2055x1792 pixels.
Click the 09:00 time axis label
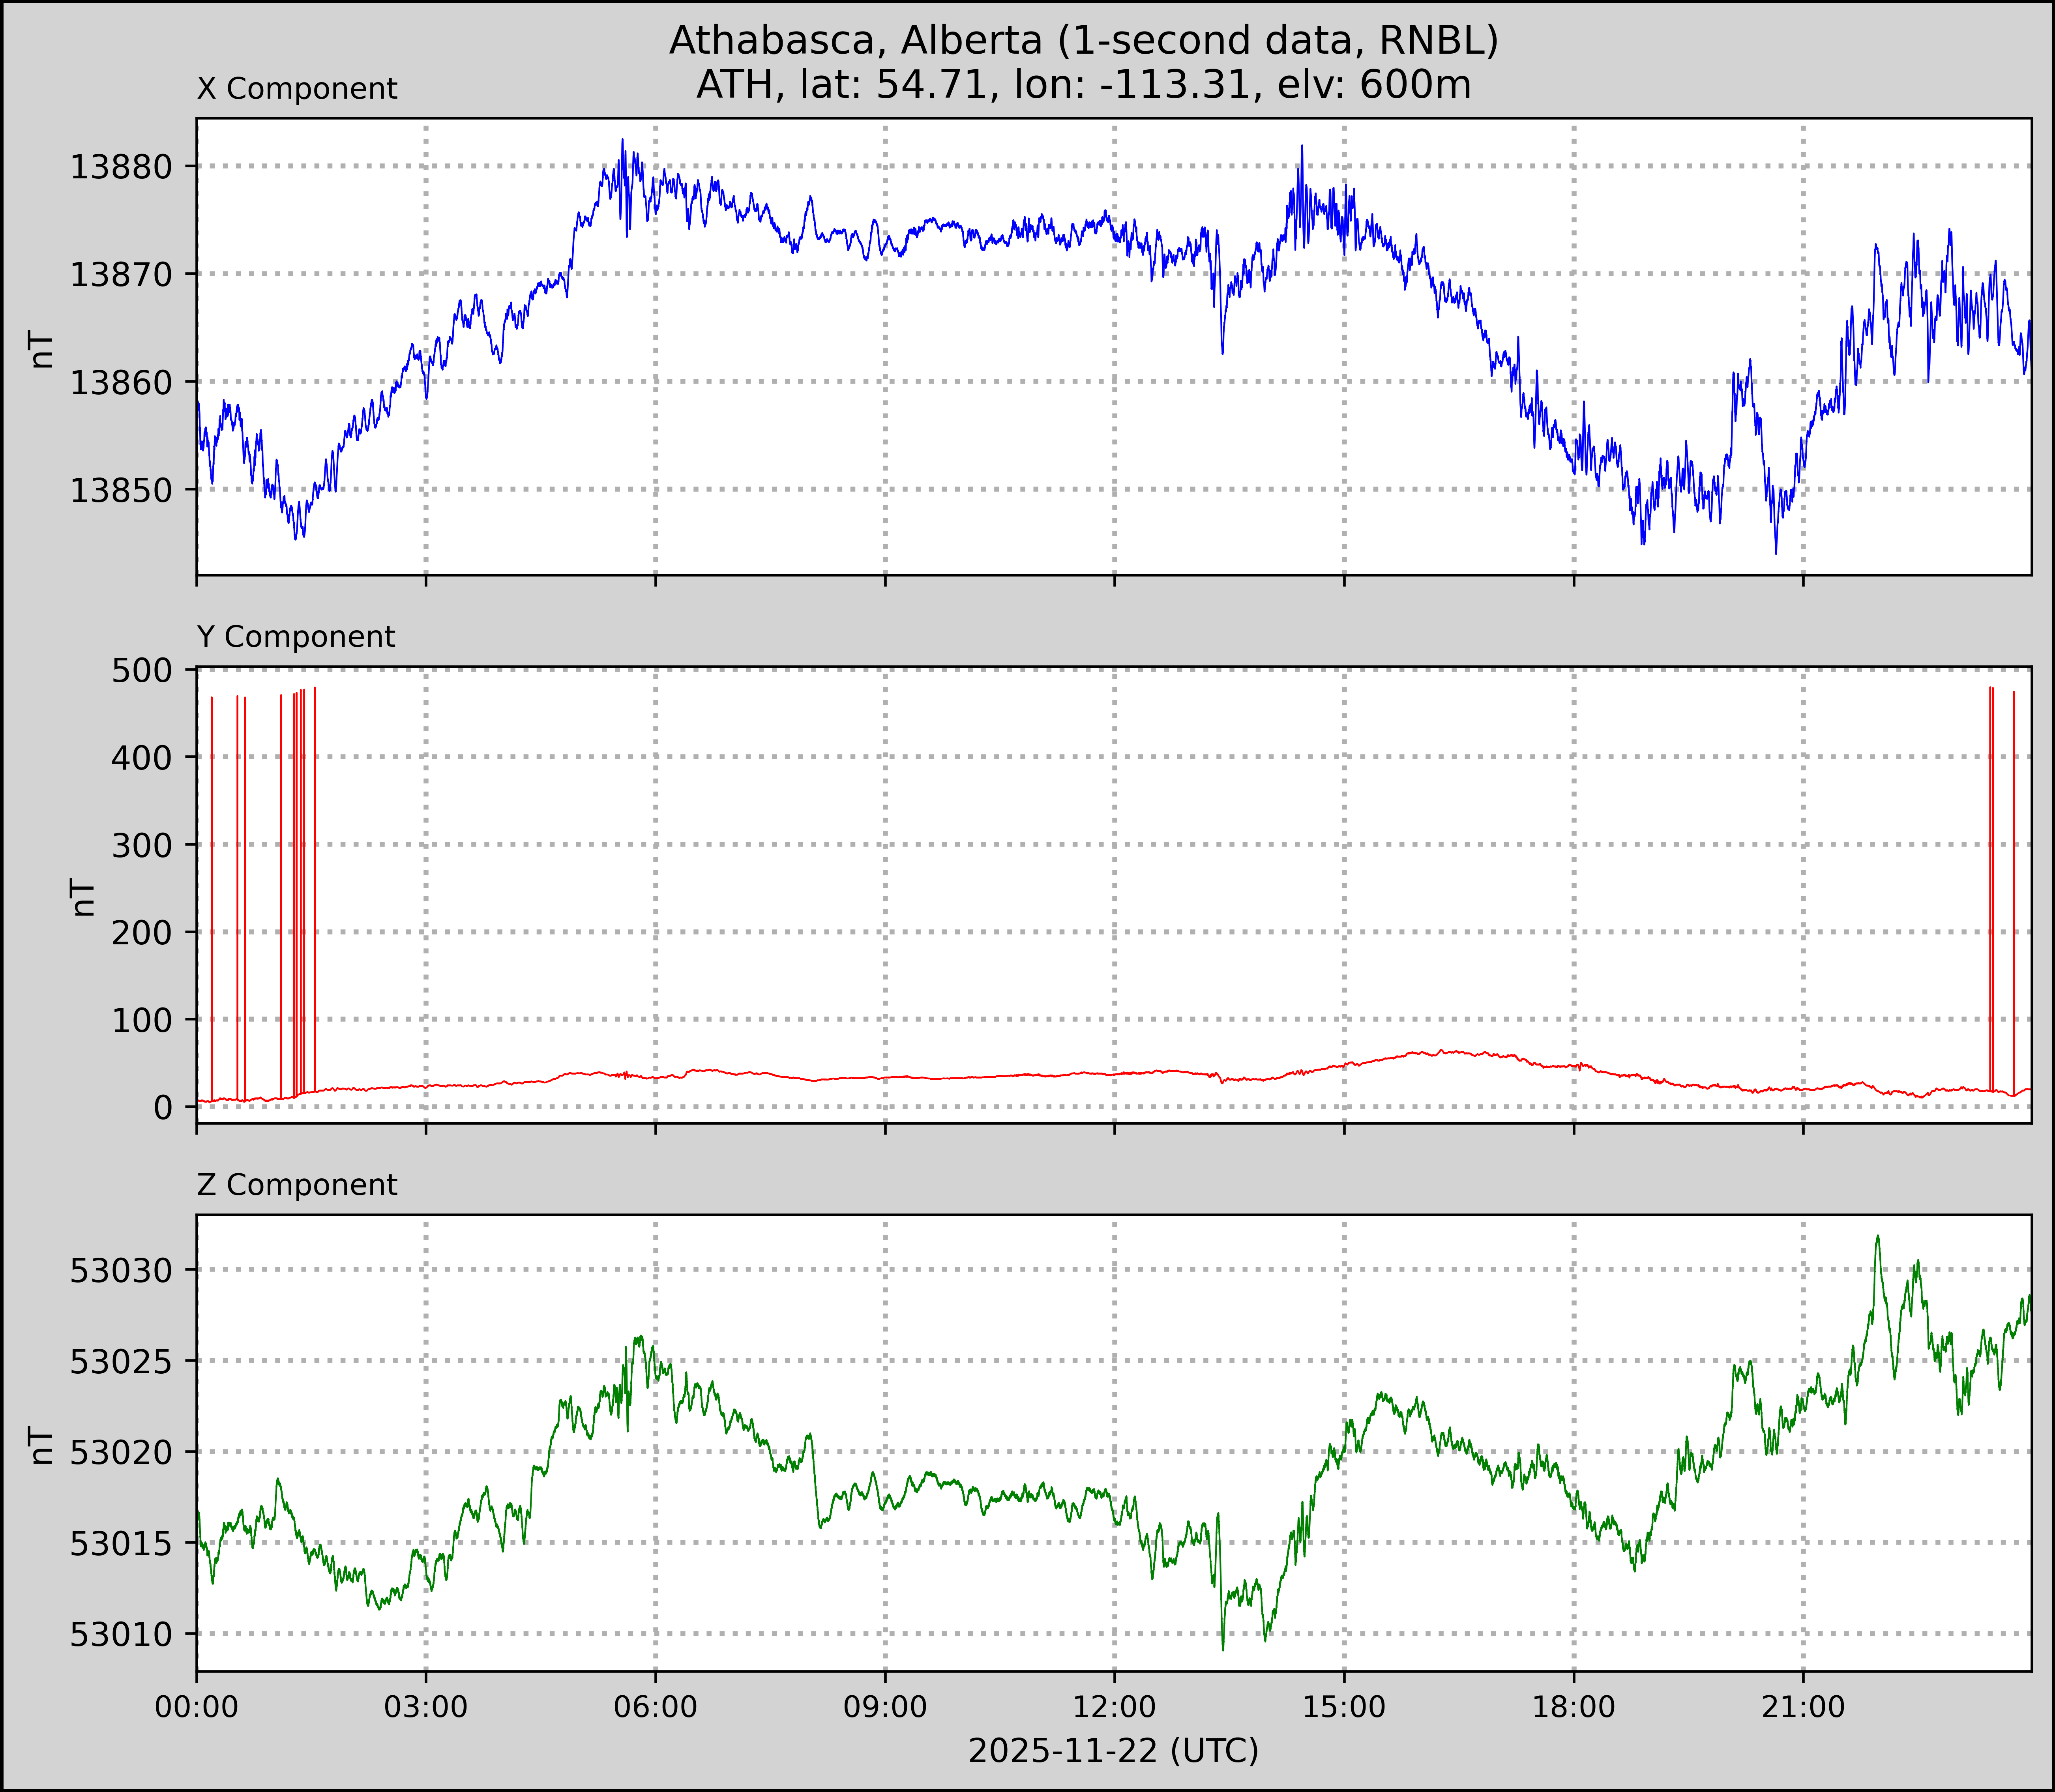[885, 1707]
